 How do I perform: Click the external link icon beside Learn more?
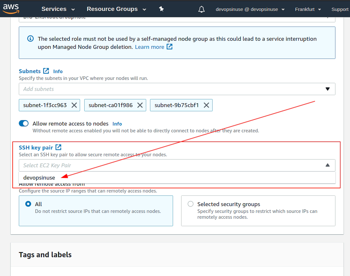(x=169, y=47)
